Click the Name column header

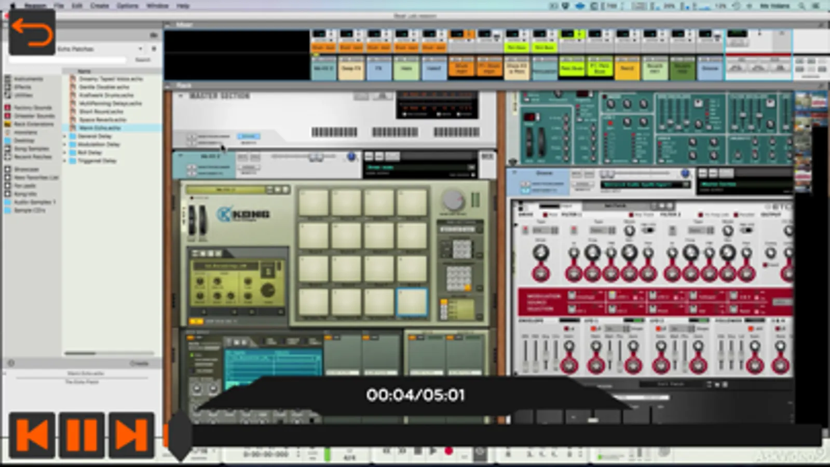(84, 71)
